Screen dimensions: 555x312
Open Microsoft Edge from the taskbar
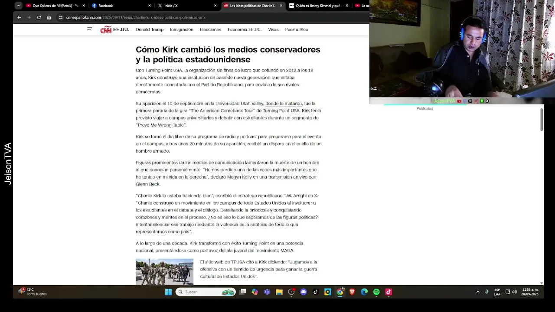point(364,292)
